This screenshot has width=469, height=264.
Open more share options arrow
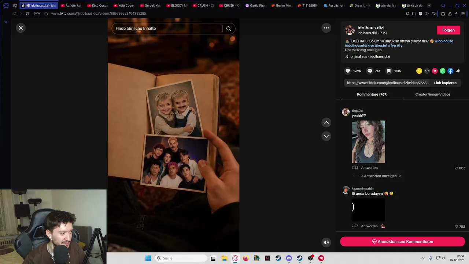pos(458,71)
